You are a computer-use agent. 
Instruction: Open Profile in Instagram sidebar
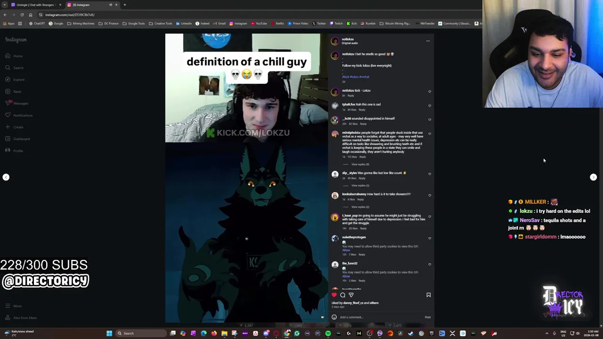click(x=13, y=151)
